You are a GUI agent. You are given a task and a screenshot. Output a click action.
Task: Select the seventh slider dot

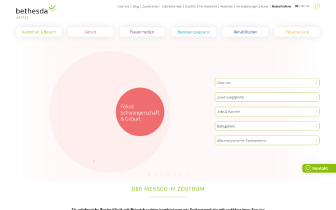click(187, 174)
